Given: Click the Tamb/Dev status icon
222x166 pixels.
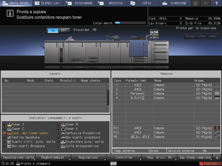Looking at the screenshot, I should pos(201,163).
